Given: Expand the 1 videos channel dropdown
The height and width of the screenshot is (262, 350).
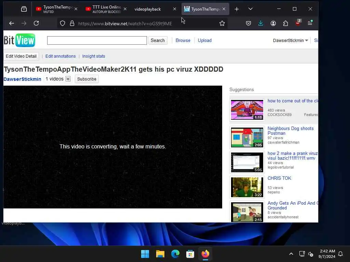Looking at the screenshot, I should coord(68,79).
